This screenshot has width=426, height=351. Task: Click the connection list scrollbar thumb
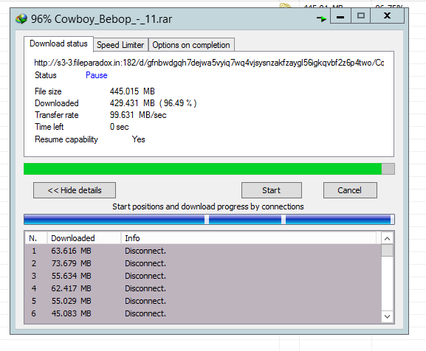[387, 251]
